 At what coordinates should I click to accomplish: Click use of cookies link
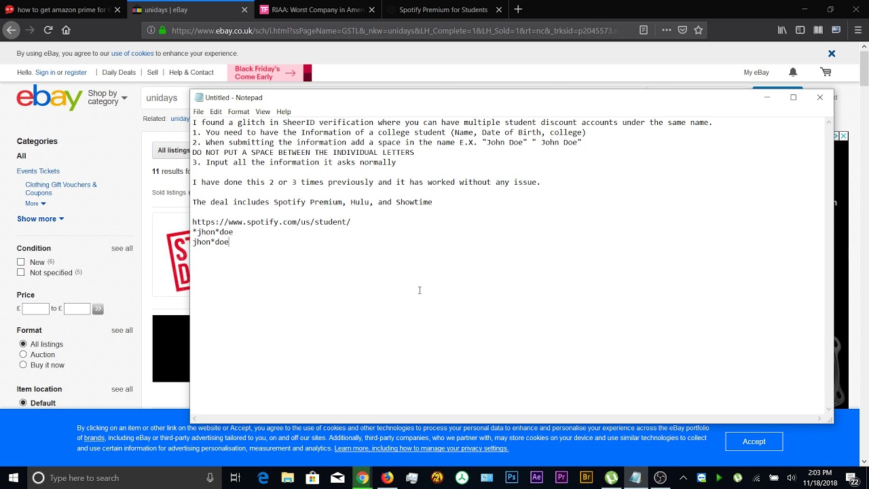click(132, 53)
